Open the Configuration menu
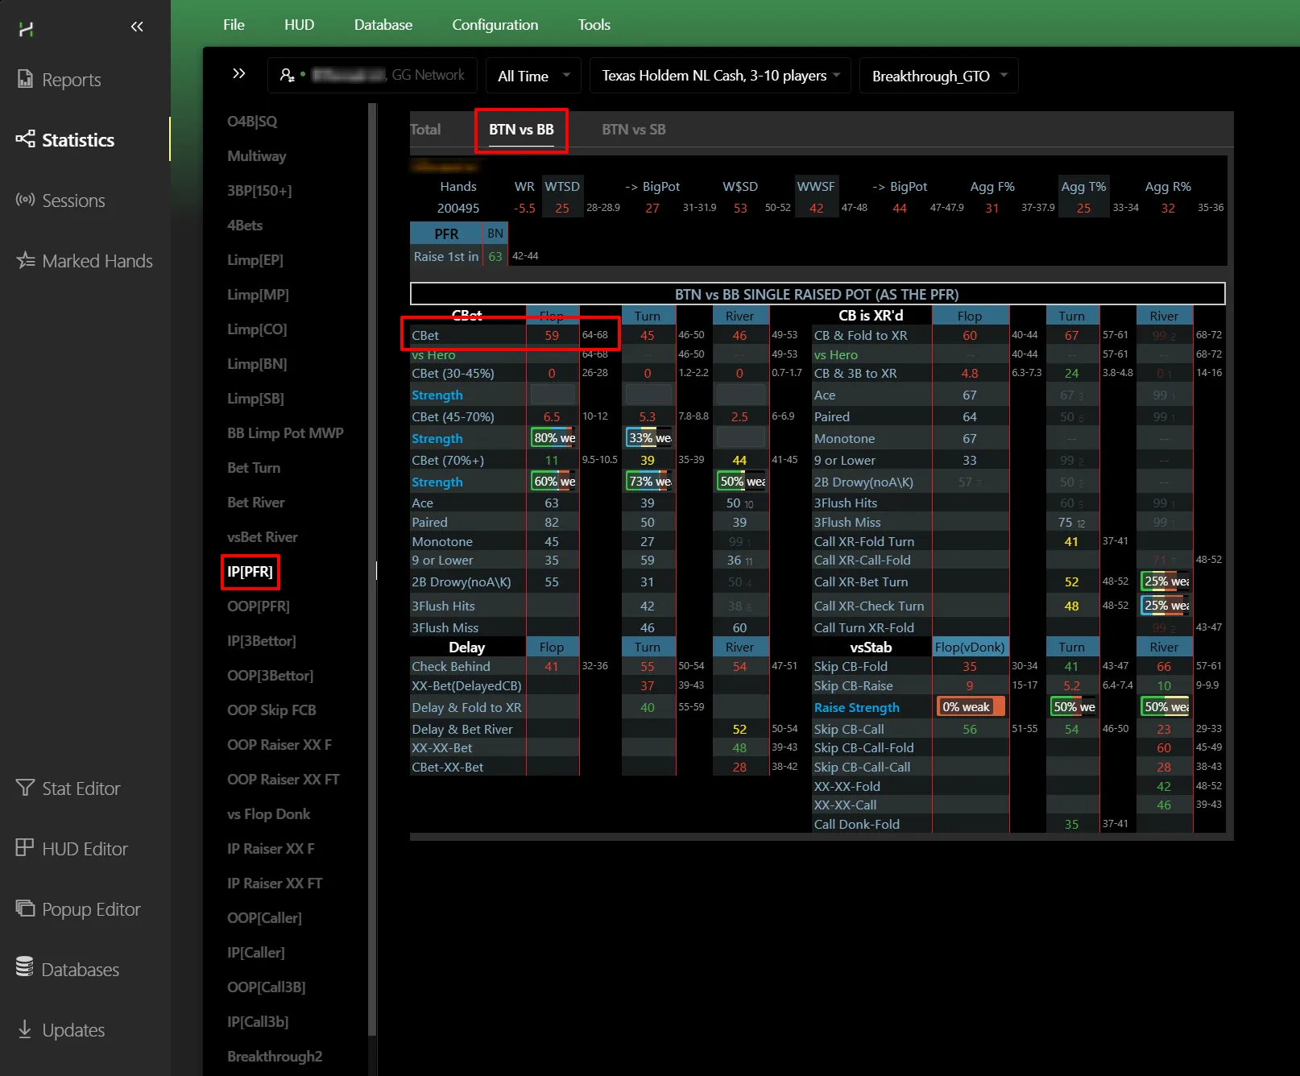The height and width of the screenshot is (1076, 1300). 495,25
